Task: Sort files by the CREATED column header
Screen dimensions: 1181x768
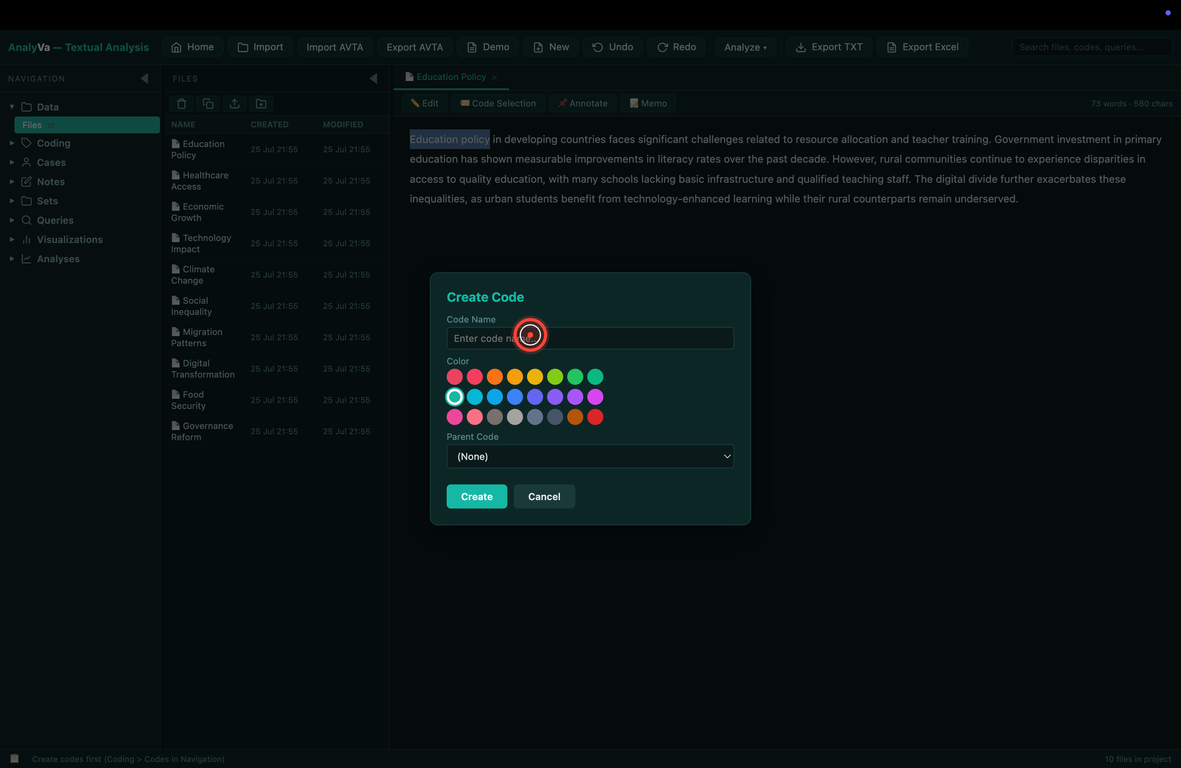Action: [270, 125]
